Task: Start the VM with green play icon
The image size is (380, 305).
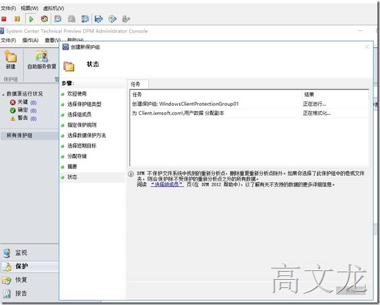Action: point(32,19)
